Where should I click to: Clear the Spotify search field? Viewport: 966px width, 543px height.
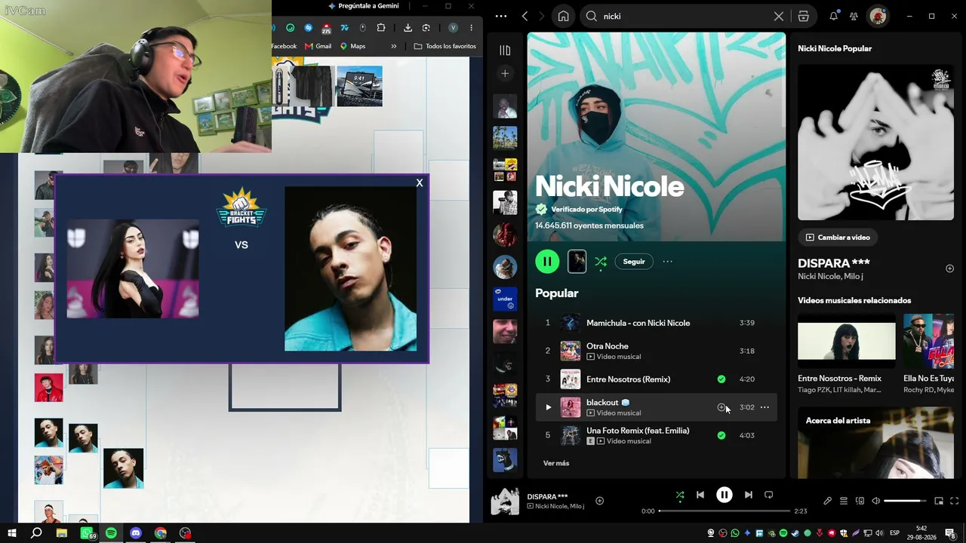pyautogui.click(x=779, y=16)
